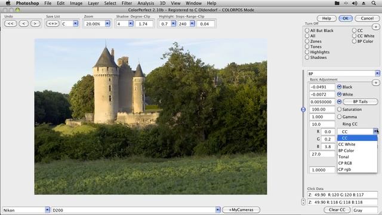The image size is (382, 215).
Task: Click the castle photo preview
Action: tap(150, 116)
